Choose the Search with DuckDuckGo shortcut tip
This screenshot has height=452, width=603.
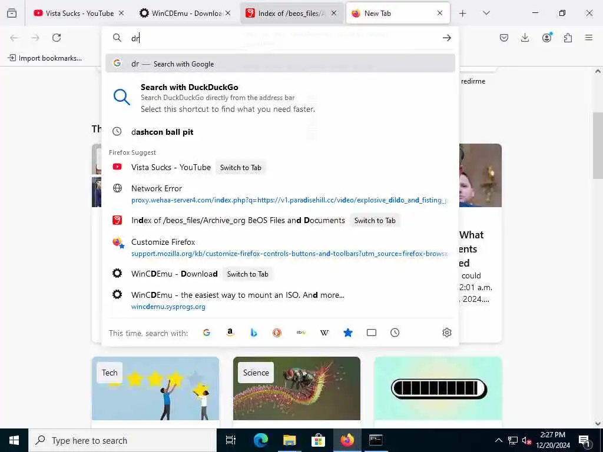280,98
